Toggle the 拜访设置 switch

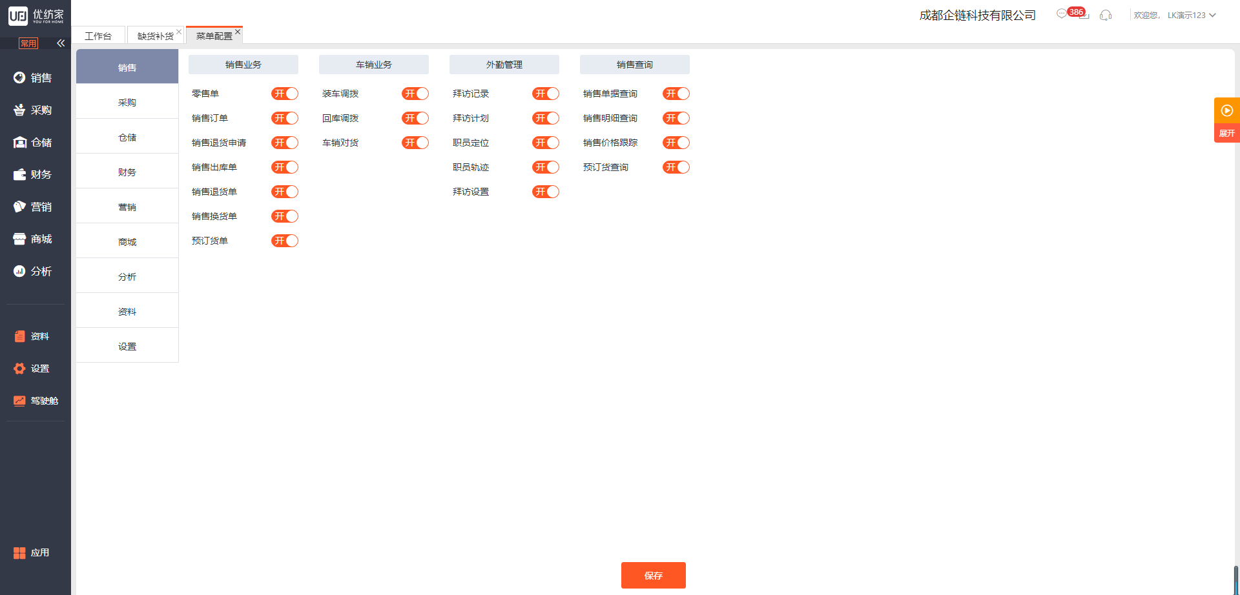click(x=546, y=192)
